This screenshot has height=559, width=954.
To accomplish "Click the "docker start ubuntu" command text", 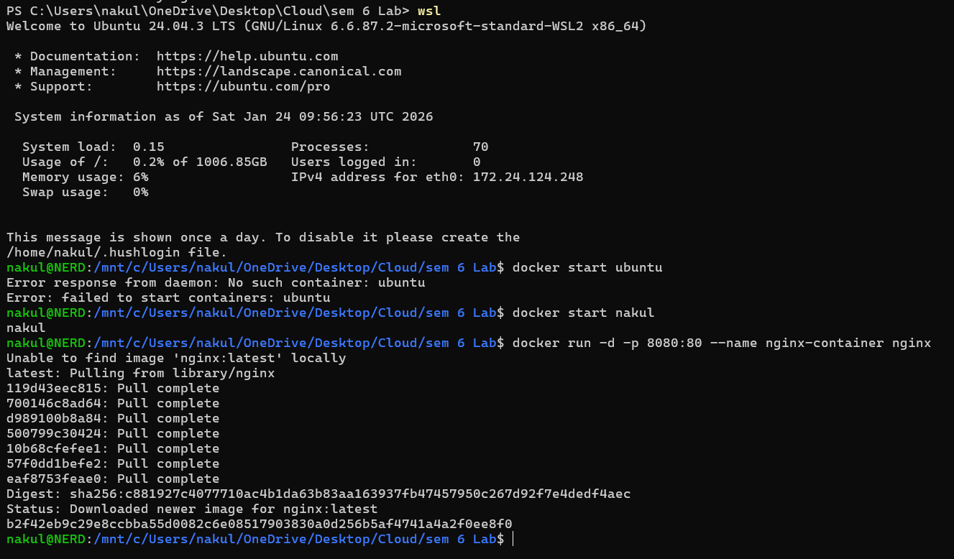I will (587, 267).
